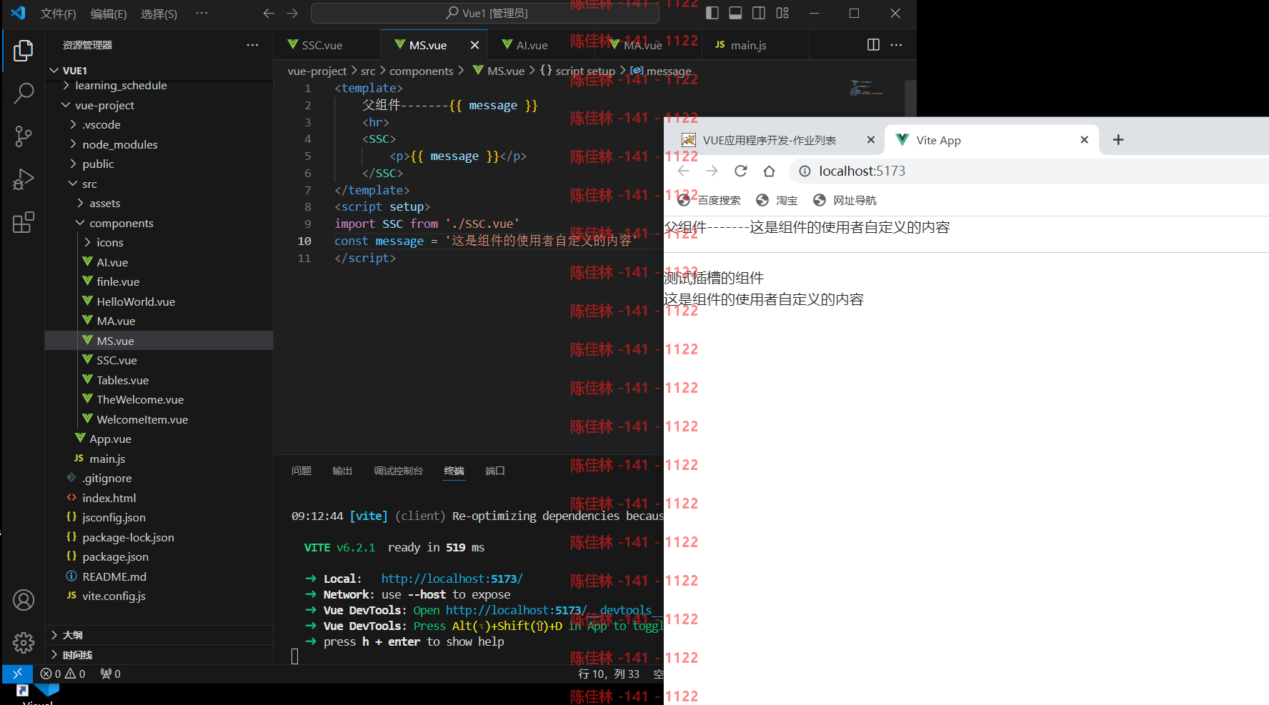Go to browser home page

(x=769, y=171)
